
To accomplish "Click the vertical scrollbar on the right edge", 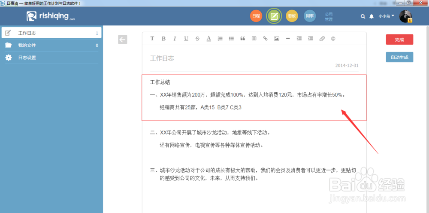I will pos(427,119).
